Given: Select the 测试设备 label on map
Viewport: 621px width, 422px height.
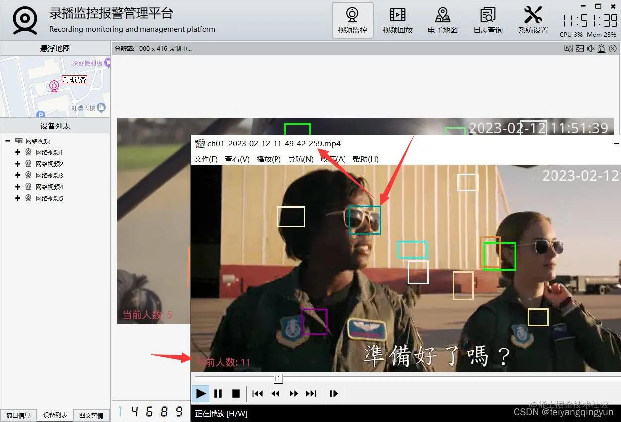Looking at the screenshot, I should coord(74,80).
